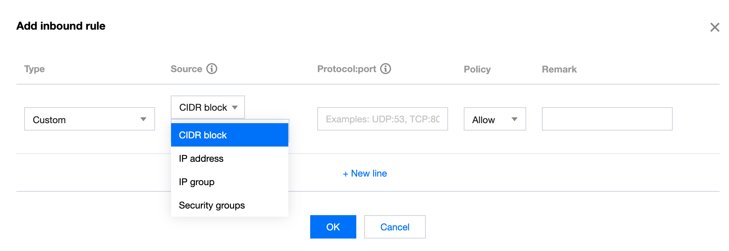
Task: Choose IP address from source list
Action: coord(201,159)
